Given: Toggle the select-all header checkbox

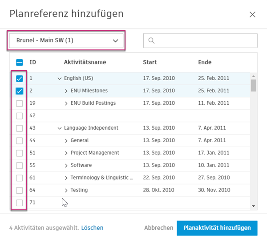Looking at the screenshot, I should pos(19,62).
